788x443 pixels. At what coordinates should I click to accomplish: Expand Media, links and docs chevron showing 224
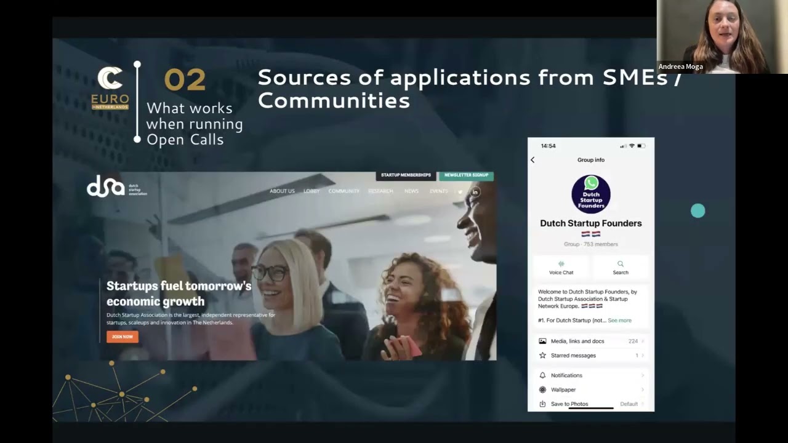[643, 341]
